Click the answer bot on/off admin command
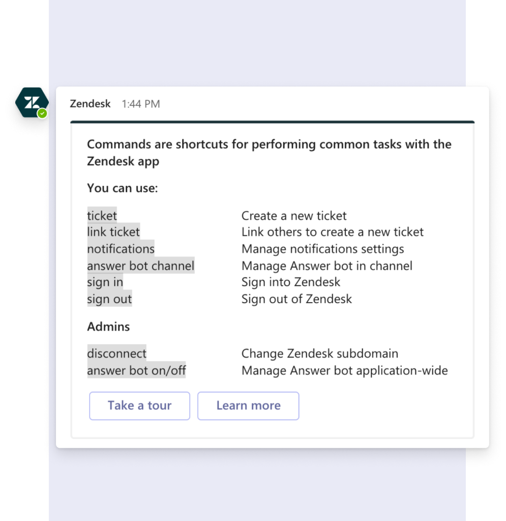 pos(136,370)
